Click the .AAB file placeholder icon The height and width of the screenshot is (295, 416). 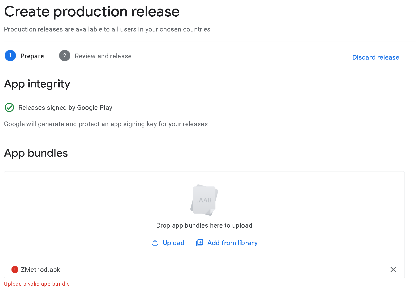pyautogui.click(x=204, y=200)
